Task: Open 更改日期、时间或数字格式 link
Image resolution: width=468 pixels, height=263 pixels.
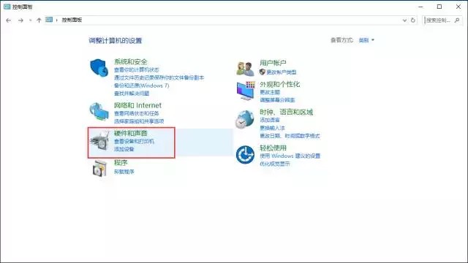Action: click(290, 136)
